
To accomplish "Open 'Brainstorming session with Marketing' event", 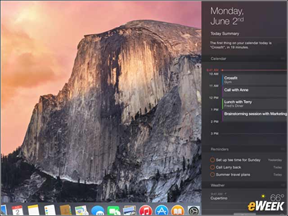I will click(254, 116).
